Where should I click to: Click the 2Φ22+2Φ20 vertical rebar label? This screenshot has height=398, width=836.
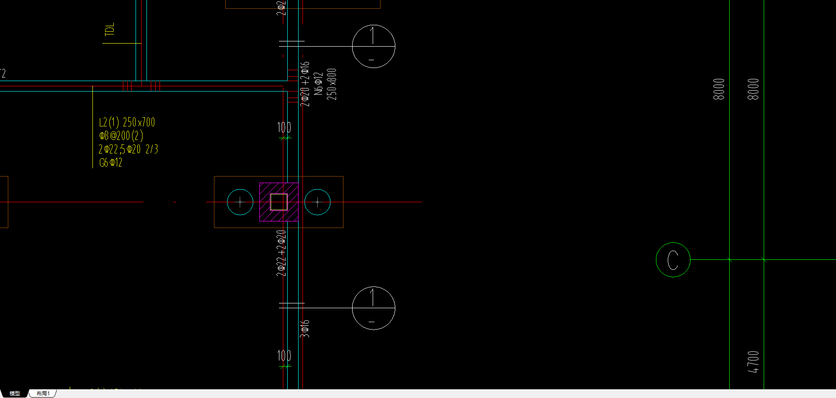[282, 253]
